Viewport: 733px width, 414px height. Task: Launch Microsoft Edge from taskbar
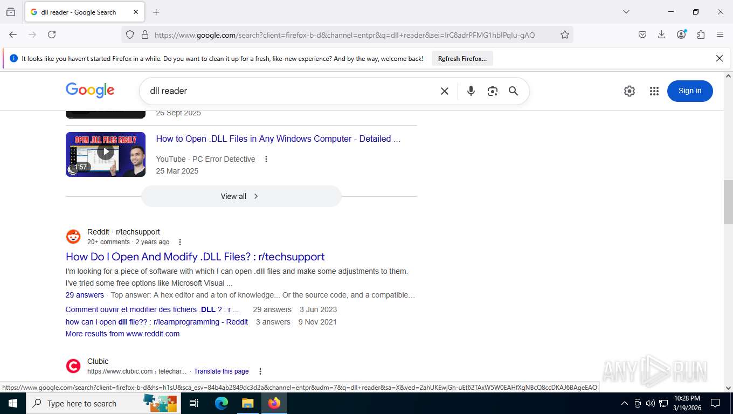click(221, 403)
